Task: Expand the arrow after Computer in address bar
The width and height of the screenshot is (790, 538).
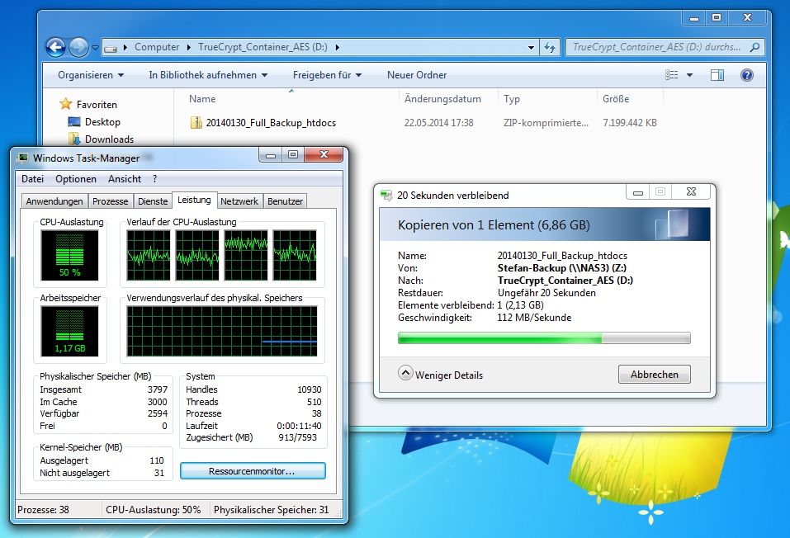Action: (188, 47)
